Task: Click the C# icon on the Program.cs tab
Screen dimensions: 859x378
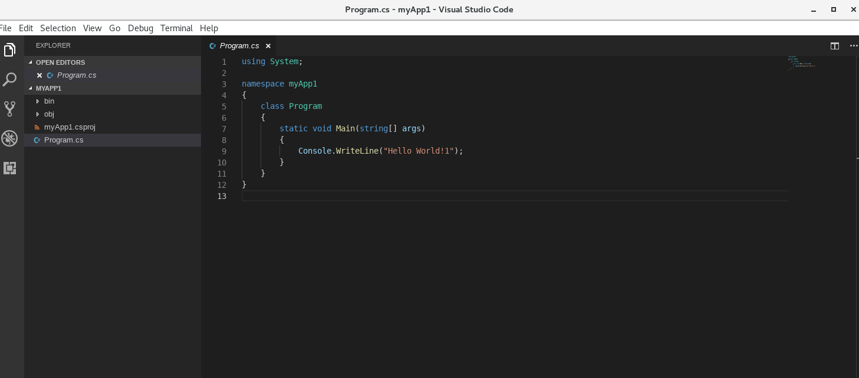Action: 213,46
